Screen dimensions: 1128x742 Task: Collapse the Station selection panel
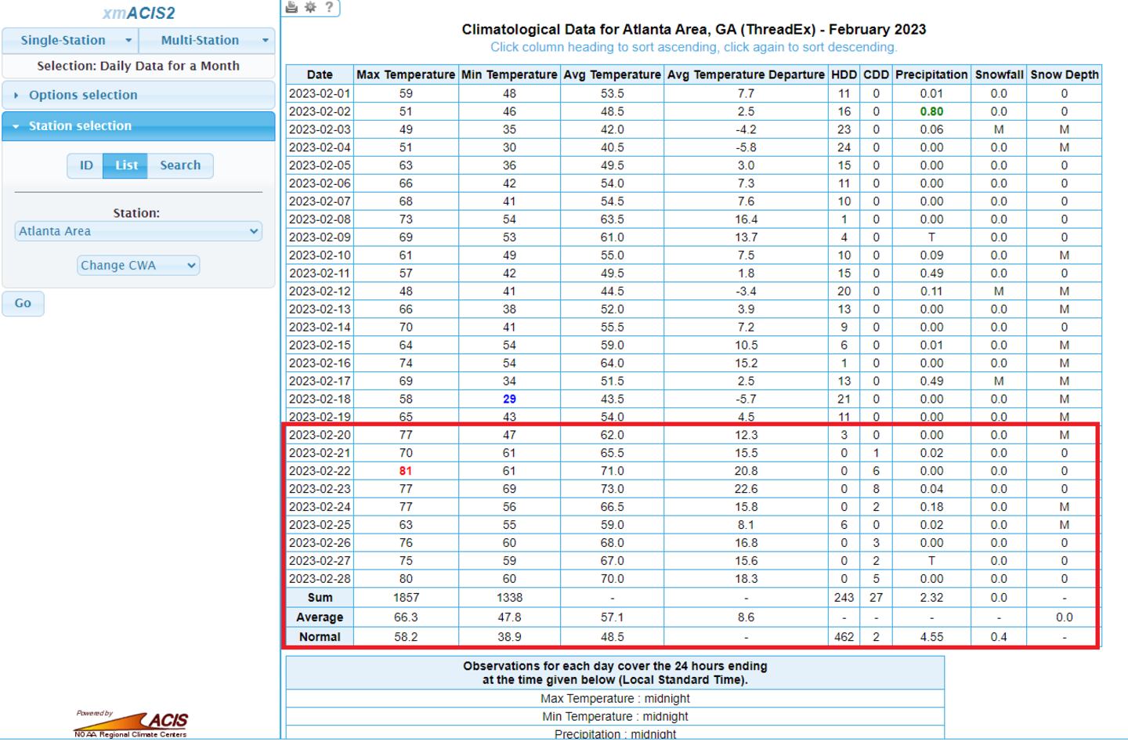80,125
